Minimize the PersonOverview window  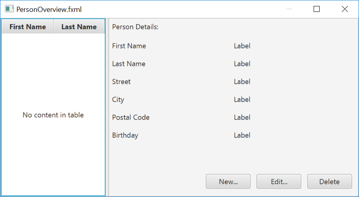pyautogui.click(x=289, y=9)
